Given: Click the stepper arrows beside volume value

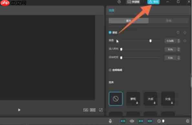Looking at the screenshot, I should point(179,41).
